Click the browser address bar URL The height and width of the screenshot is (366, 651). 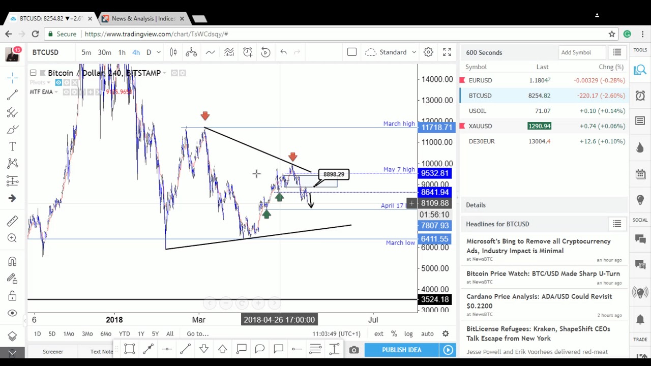(x=157, y=34)
